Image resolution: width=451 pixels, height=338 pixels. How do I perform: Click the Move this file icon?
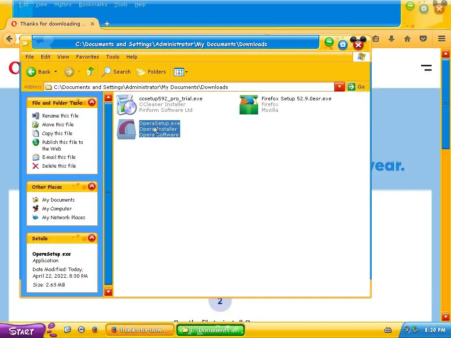click(36, 125)
